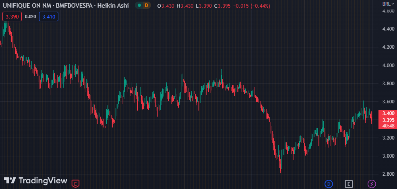Click the high value H3.430

click(185, 6)
